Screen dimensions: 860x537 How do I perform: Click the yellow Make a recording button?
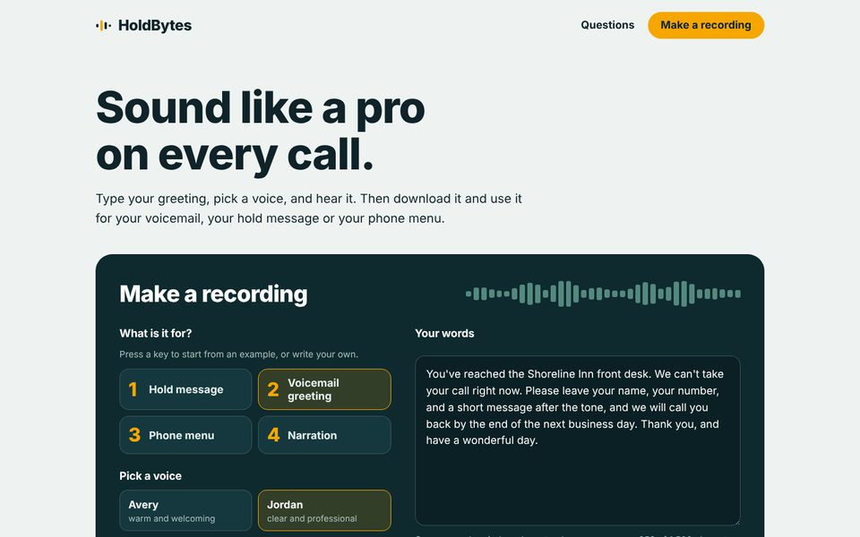point(705,25)
